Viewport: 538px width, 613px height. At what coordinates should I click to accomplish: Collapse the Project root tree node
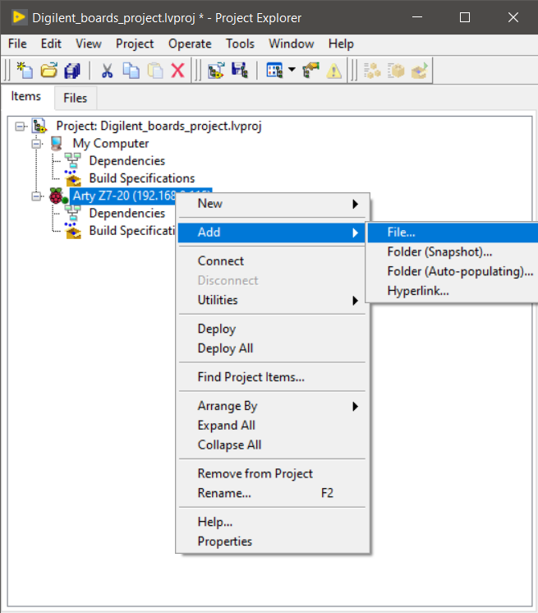tap(20, 127)
